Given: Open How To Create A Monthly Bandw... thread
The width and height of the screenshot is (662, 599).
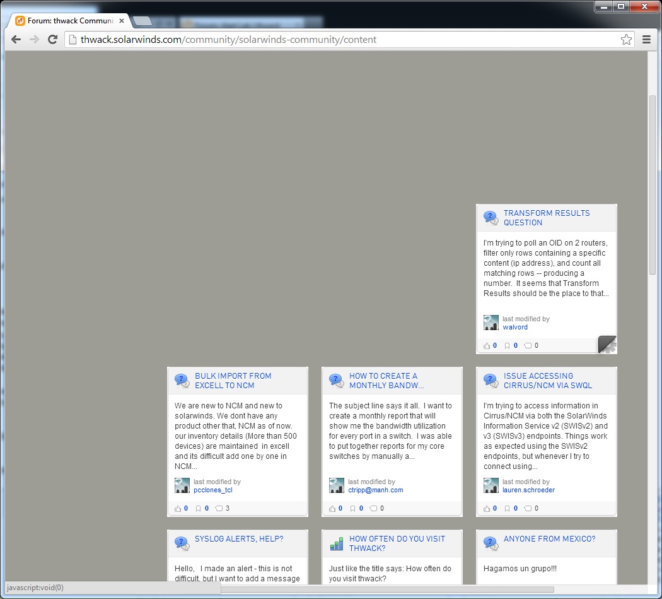Looking at the screenshot, I should pos(386,381).
